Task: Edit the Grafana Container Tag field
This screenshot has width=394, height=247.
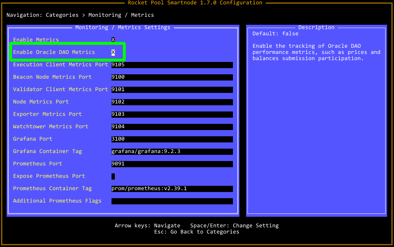Action: (x=172, y=152)
